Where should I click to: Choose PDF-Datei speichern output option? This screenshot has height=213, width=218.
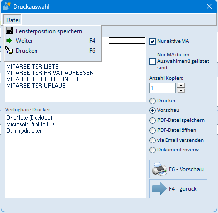152,120
